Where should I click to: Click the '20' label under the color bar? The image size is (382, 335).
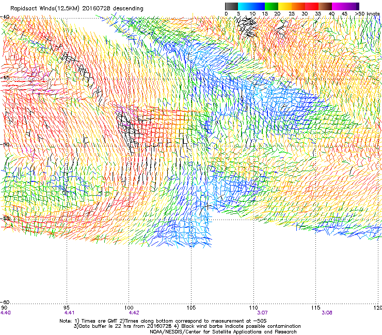[278, 14]
